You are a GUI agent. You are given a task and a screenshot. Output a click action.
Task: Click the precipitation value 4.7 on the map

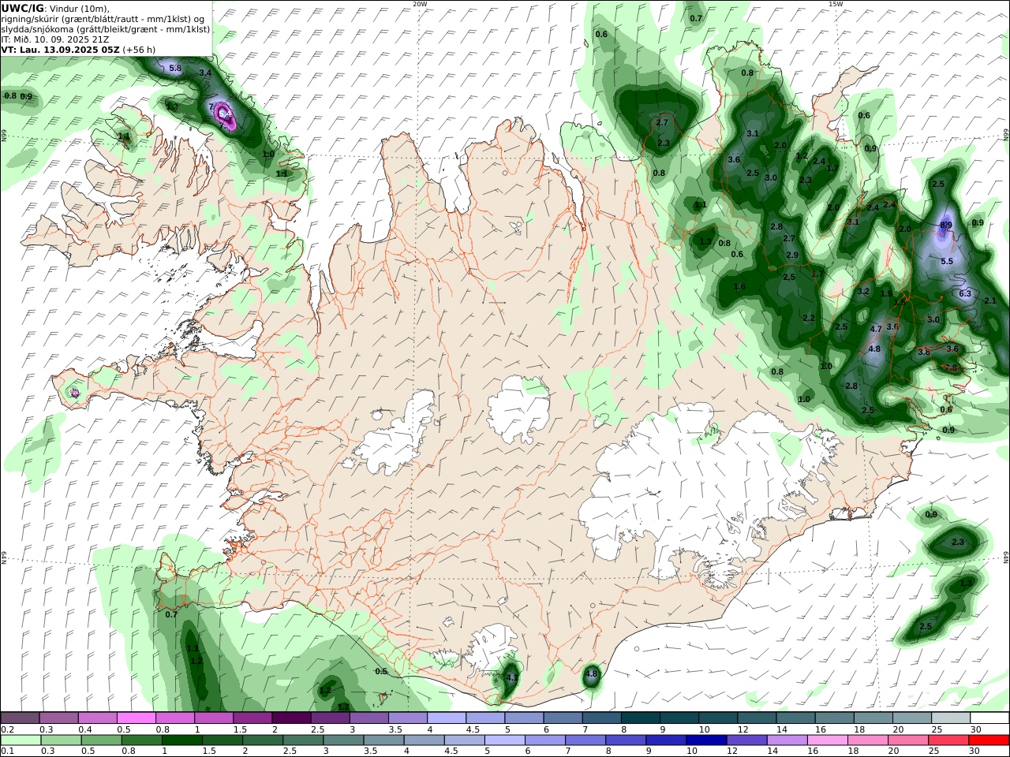coord(876,329)
